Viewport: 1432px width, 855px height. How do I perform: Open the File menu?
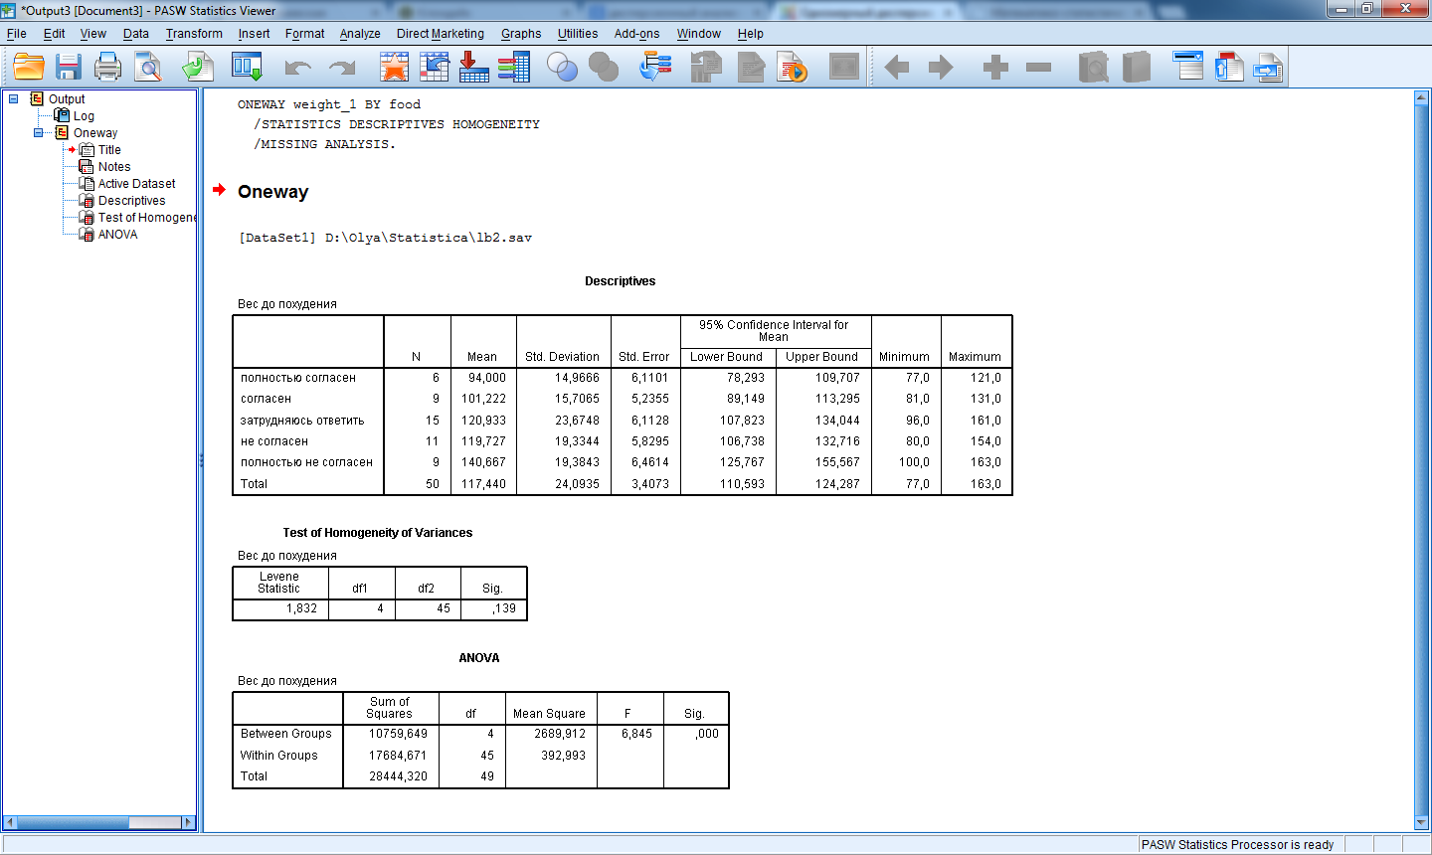[x=17, y=34]
